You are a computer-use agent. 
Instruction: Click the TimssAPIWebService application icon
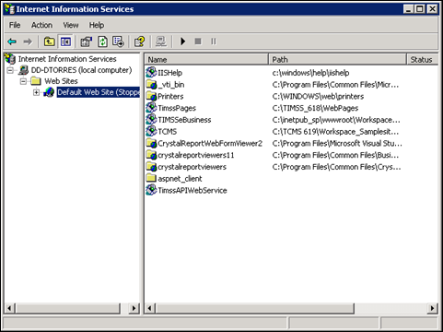click(x=151, y=190)
